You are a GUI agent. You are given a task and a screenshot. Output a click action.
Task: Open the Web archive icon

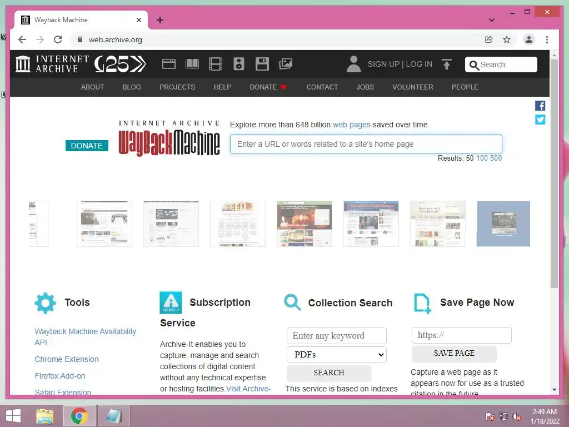pyautogui.click(x=169, y=64)
